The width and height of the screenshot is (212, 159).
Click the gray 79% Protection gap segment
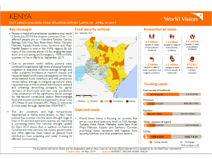point(178,104)
